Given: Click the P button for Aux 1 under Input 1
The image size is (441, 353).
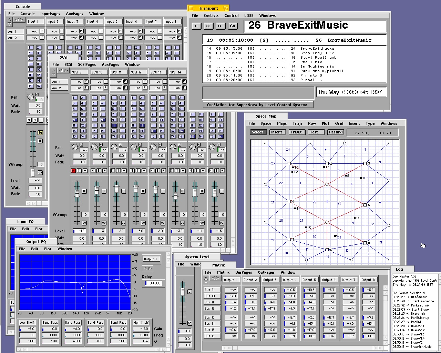Looking at the screenshot, I should tap(42, 31).
